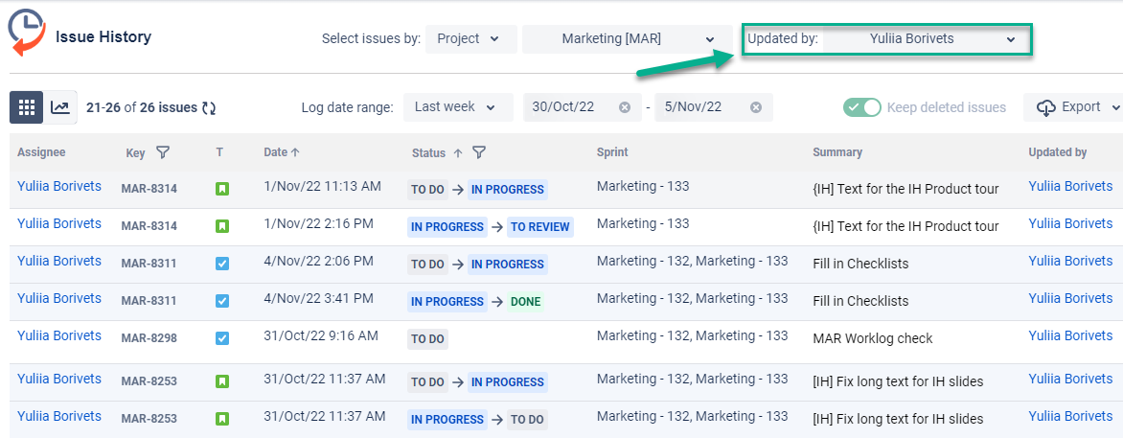Image resolution: width=1123 pixels, height=438 pixels.
Task: Click the Summary column header
Action: [837, 152]
